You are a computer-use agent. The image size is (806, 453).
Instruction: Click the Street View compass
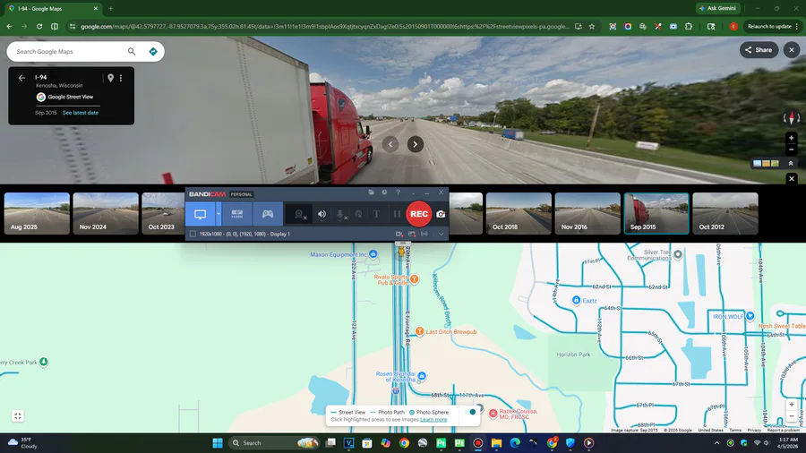(791, 118)
